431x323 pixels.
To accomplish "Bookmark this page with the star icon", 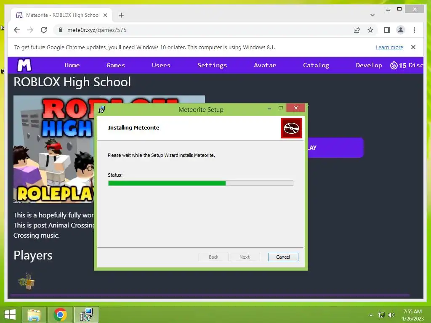I will 370,30.
